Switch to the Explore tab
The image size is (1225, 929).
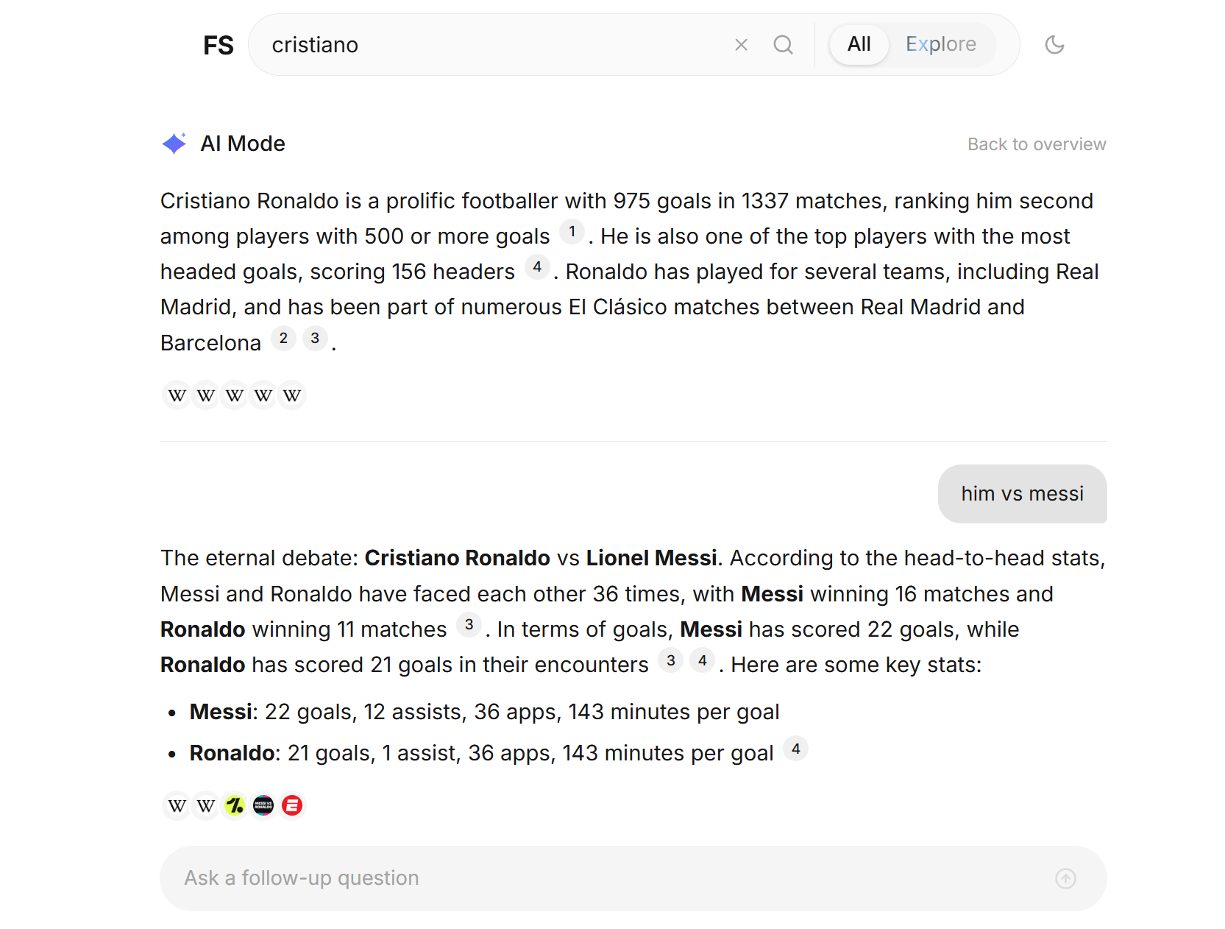[x=940, y=44]
